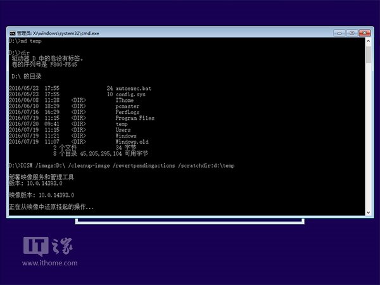
Task: Maximize the cmd.exe window
Action: pyautogui.click(x=352, y=33)
